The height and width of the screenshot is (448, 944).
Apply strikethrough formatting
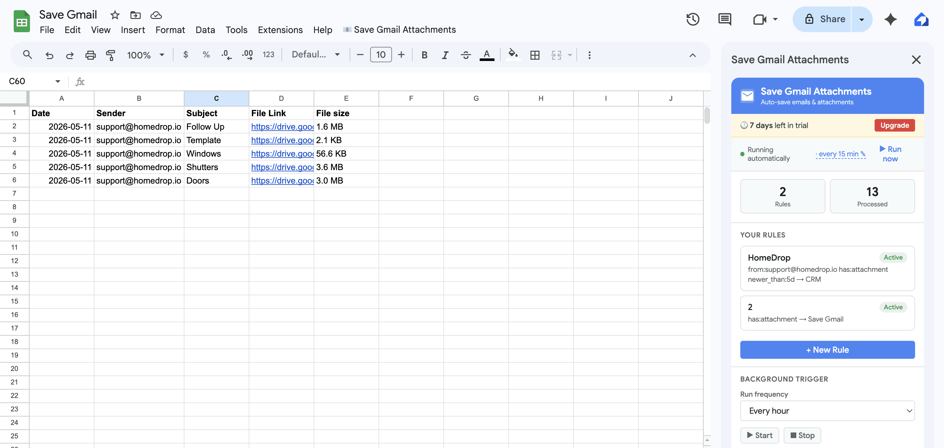coord(466,55)
